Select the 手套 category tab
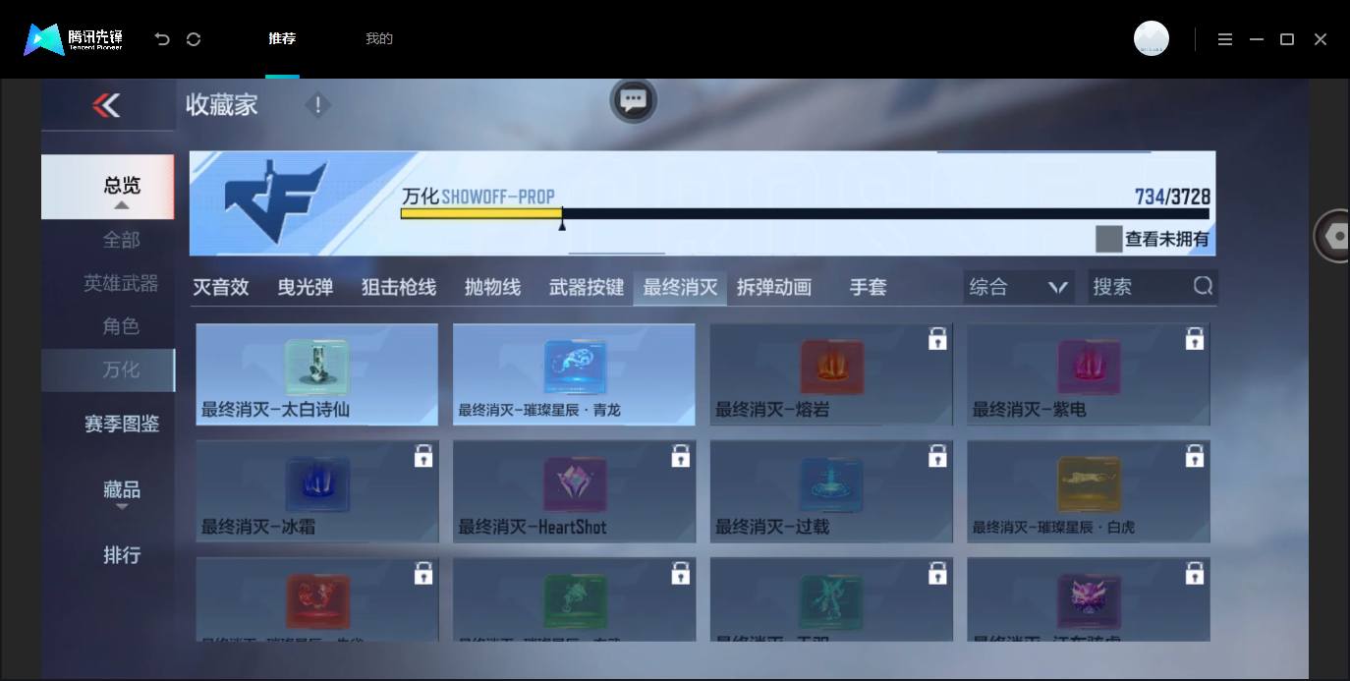This screenshot has width=1350, height=681. (869, 287)
